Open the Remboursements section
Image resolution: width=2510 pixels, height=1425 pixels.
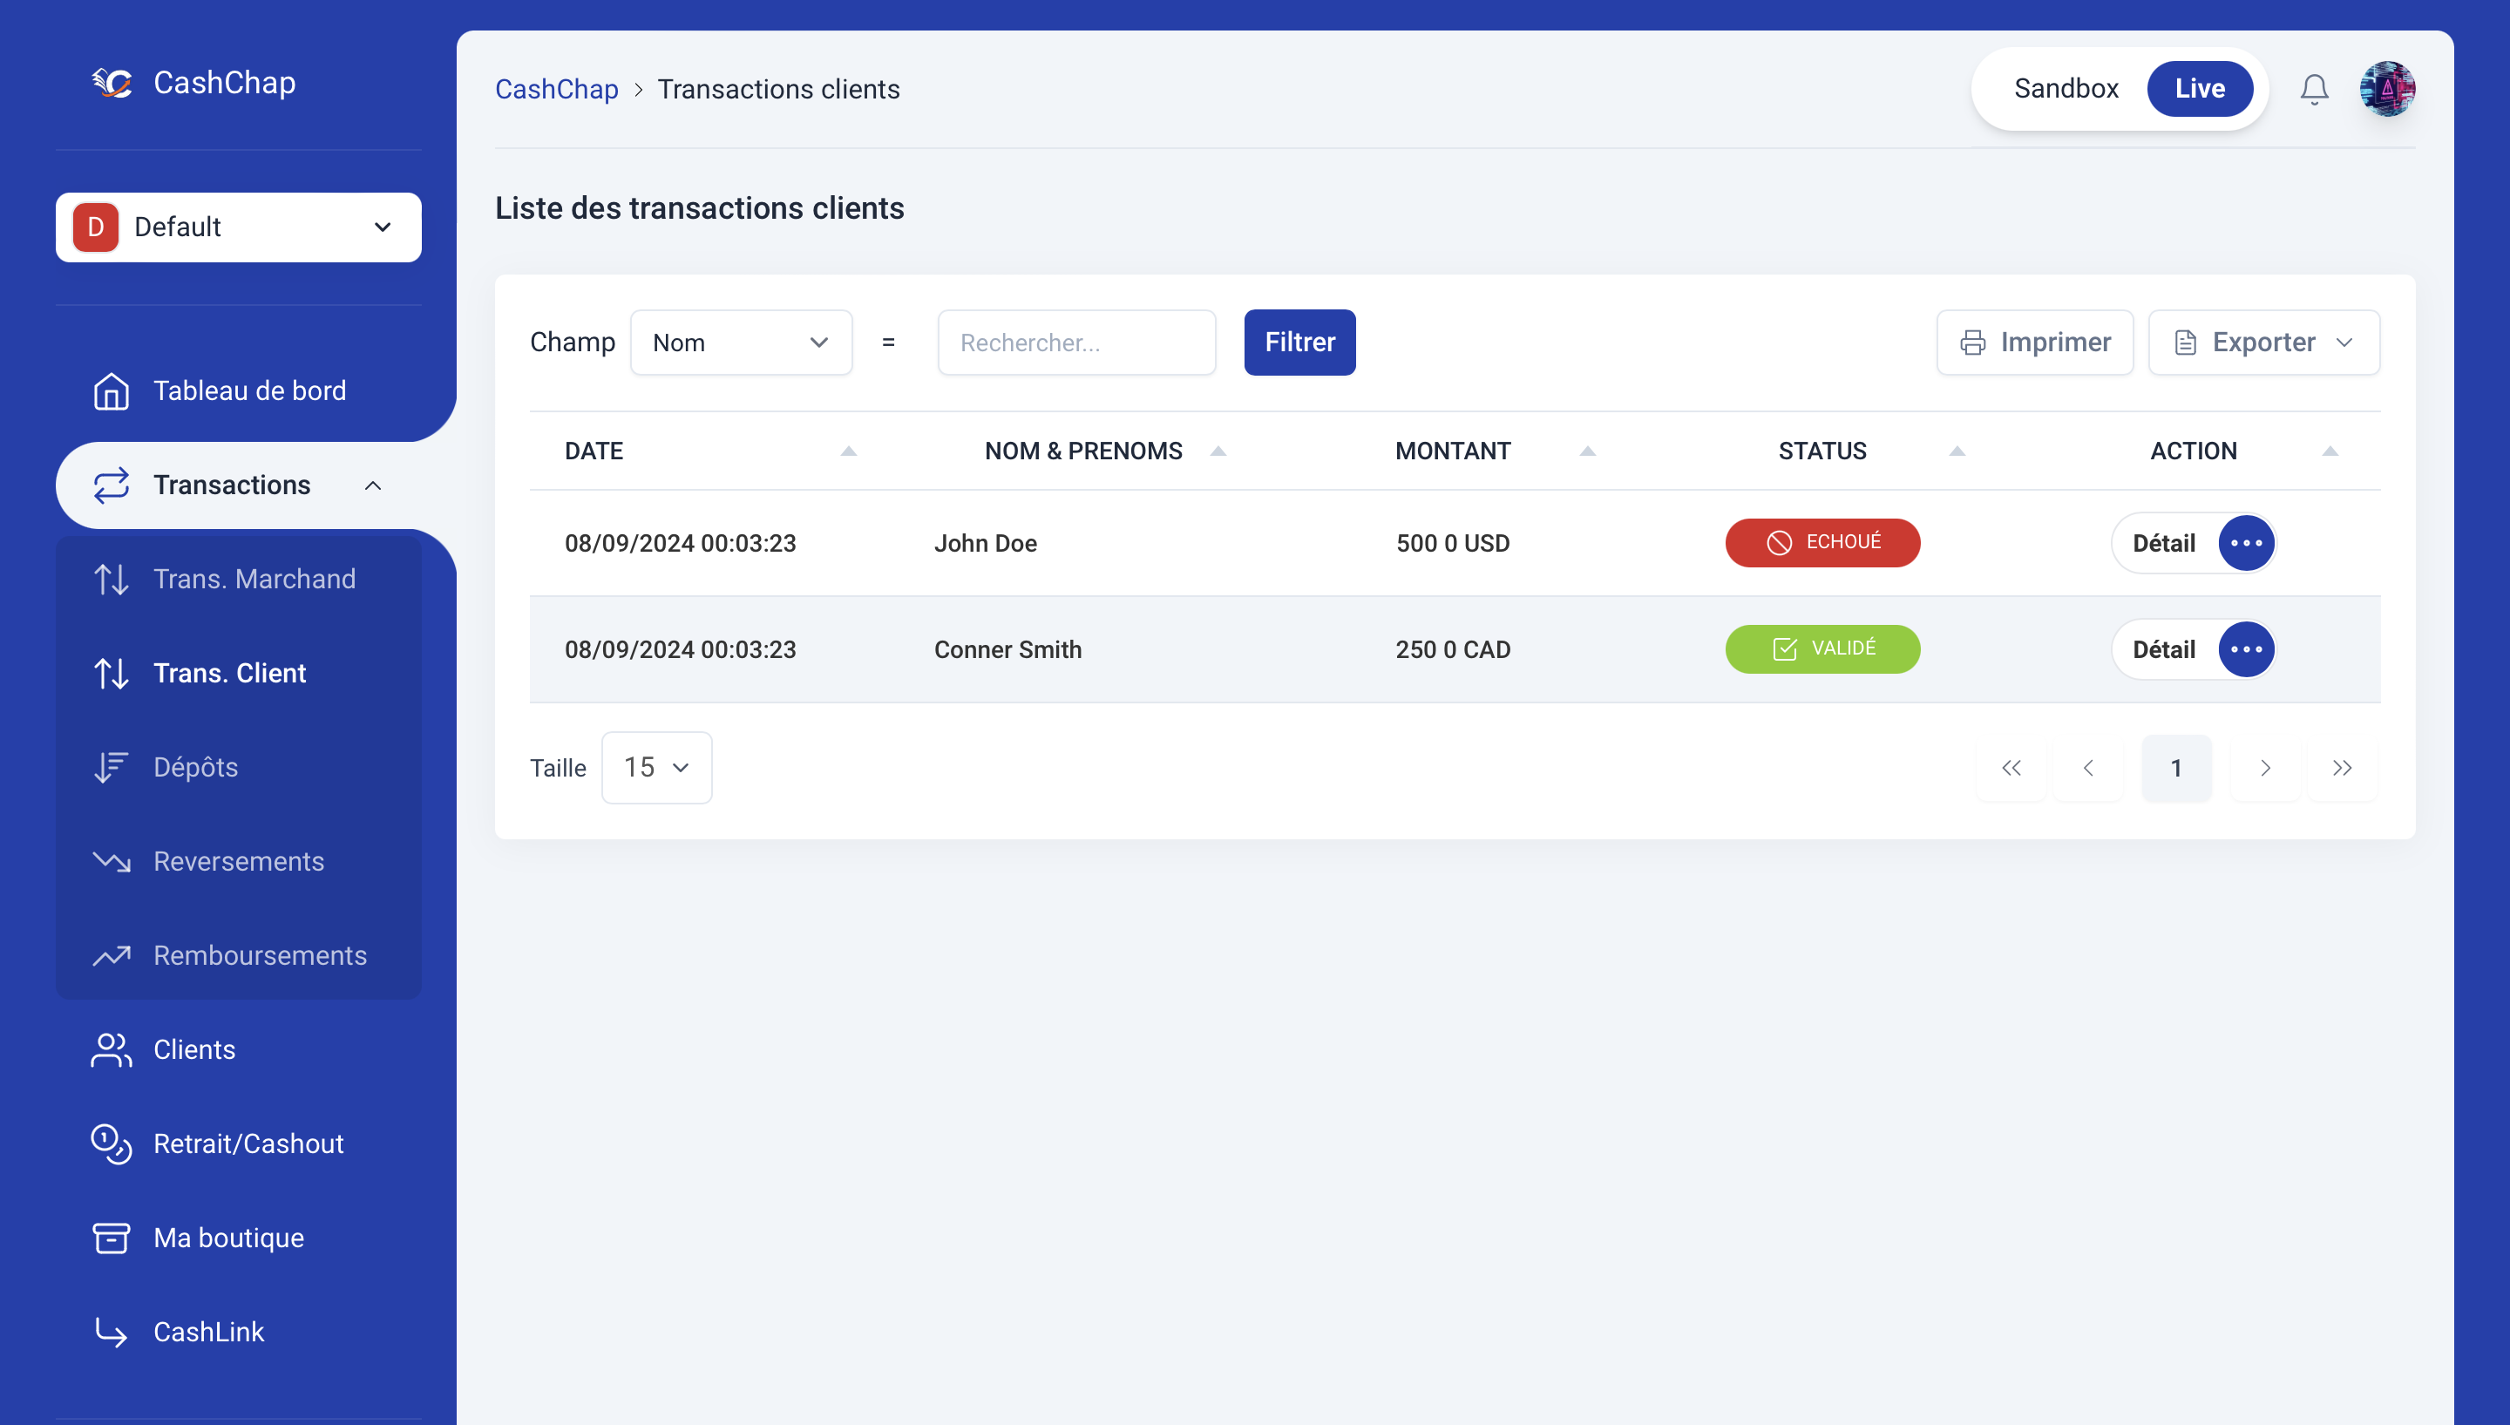pyautogui.click(x=260, y=955)
